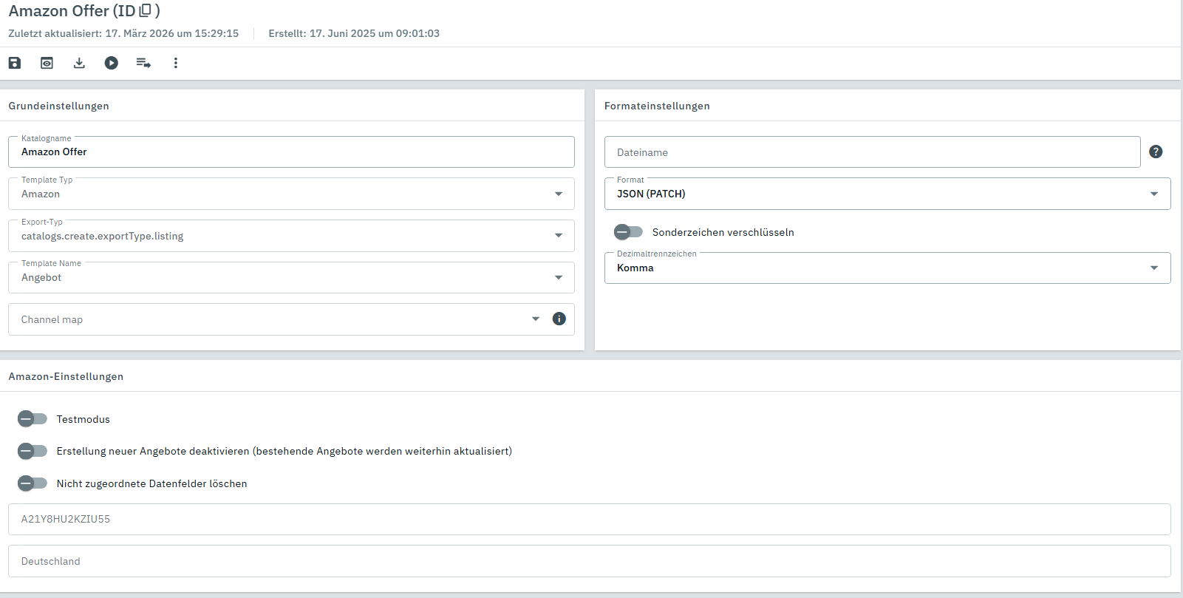
Task: Click the Channel map info icon
Action: click(x=559, y=319)
